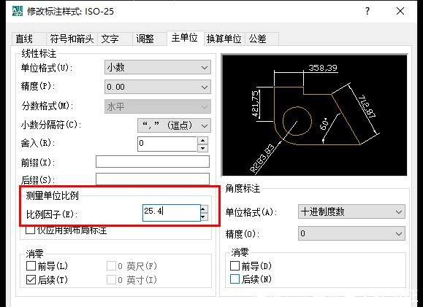423x307 pixels.
Task: Open the 精度(P) dropdown showing 0.00
Action: coord(158,87)
